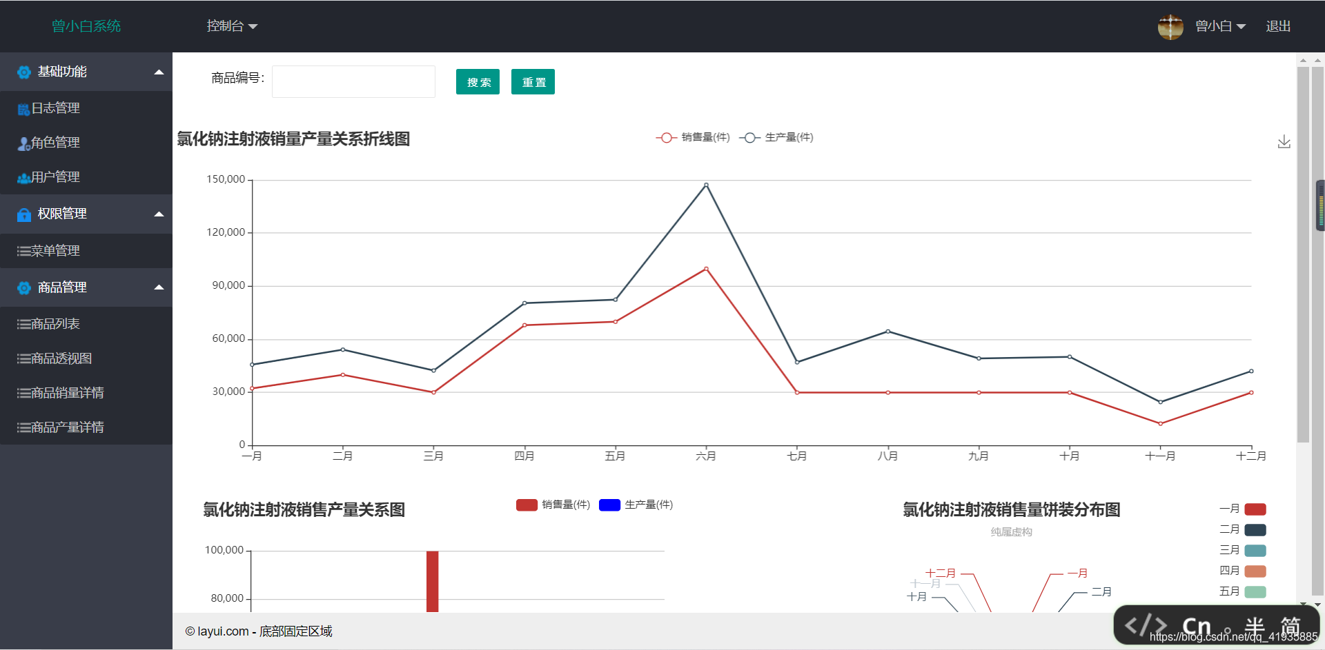
Task: Click the 十二月 pie slice label
Action: pos(941,573)
